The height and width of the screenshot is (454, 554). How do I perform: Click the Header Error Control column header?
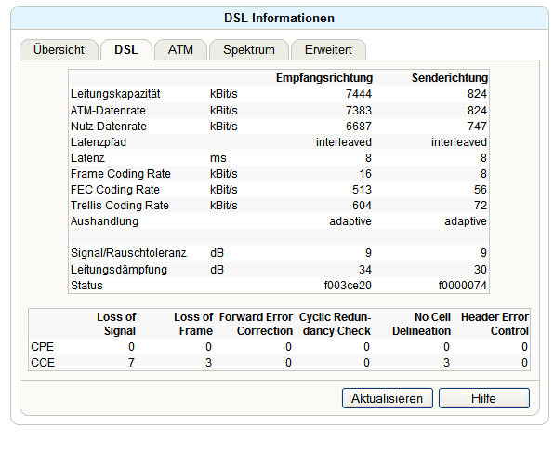[x=495, y=324]
